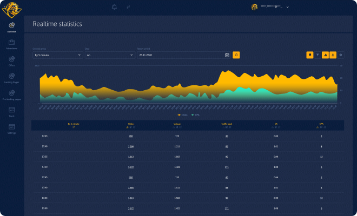The height and width of the screenshot is (216, 357).
Task: Open Settings in the sidebar menu
Action: coord(11,129)
